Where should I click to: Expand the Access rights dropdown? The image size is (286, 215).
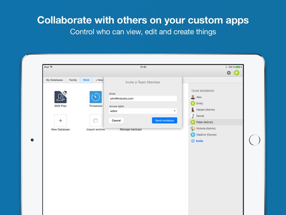coord(143,111)
